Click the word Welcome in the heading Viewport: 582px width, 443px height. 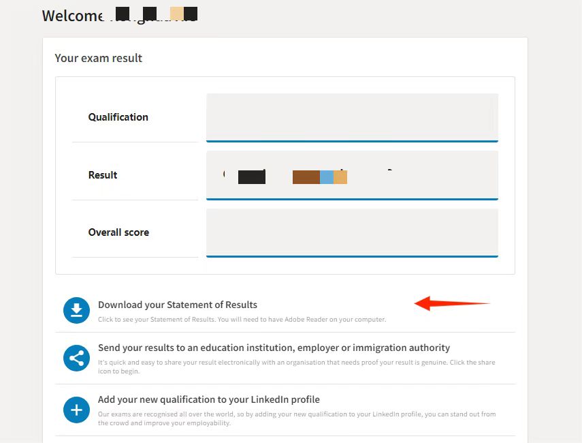[72, 16]
